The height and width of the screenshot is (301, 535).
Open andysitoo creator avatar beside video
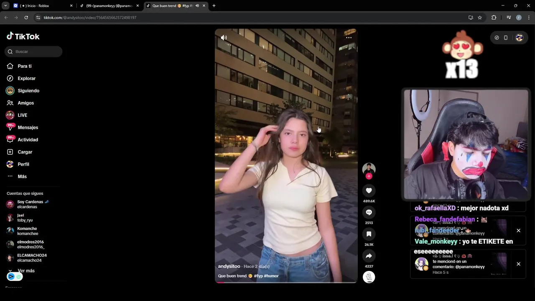pyautogui.click(x=369, y=169)
